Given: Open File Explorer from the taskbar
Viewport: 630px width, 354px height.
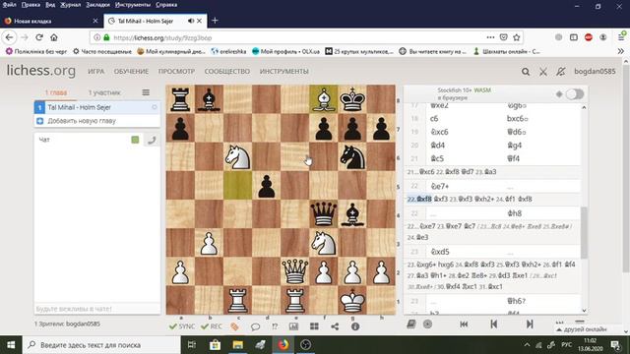Looking at the screenshot, I should tap(238, 345).
